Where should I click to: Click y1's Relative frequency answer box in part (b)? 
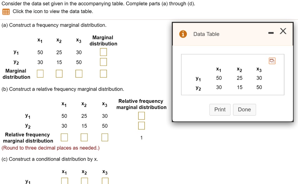pos(141,115)
